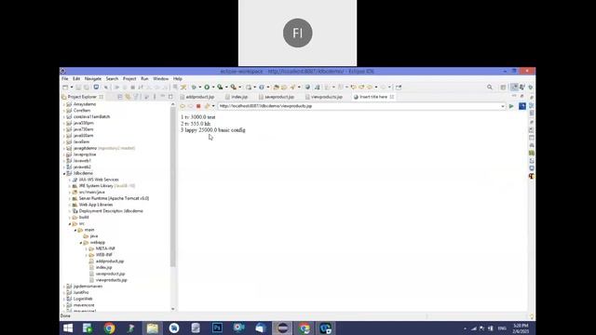This screenshot has width=596, height=335.
Task: Expand the JRE System Library node
Action: (x=70, y=186)
